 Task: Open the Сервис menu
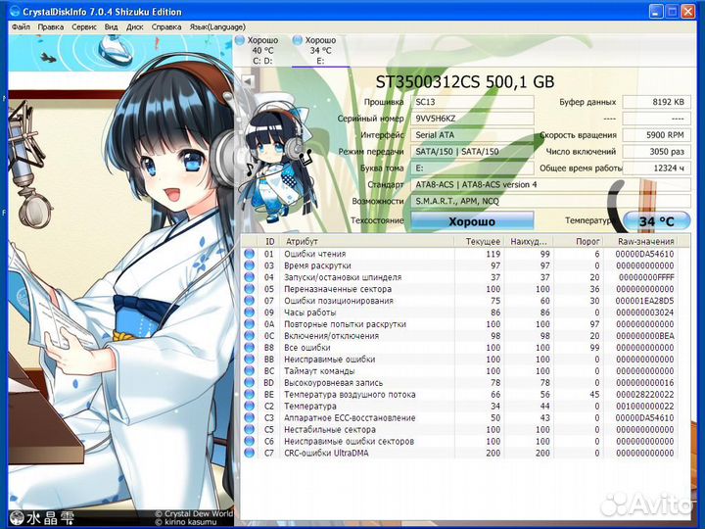point(83,27)
